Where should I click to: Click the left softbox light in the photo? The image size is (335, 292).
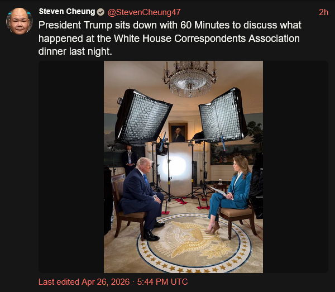[143, 117]
